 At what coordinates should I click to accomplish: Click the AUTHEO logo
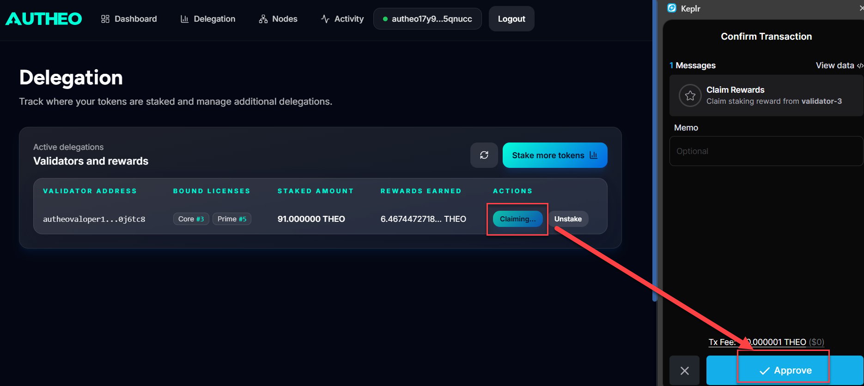[x=43, y=19]
